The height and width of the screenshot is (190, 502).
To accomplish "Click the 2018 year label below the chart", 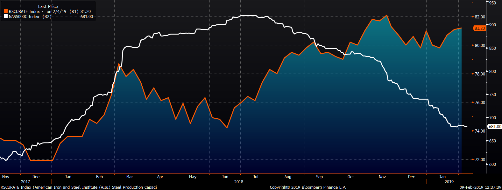I will coord(238,182).
